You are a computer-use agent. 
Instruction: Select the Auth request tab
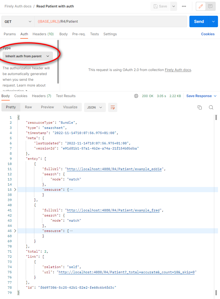[24, 34]
